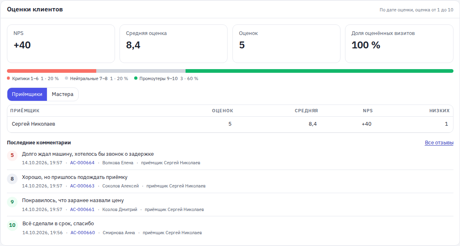Click comment 'Понравилось, что заранее назвали цену'

tap(73, 200)
